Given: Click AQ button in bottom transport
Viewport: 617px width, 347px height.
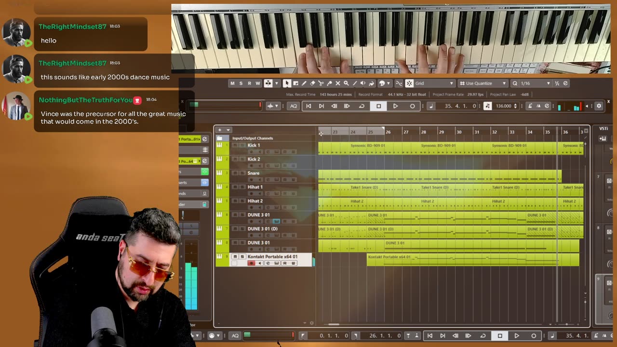Looking at the screenshot, I should [x=235, y=335].
